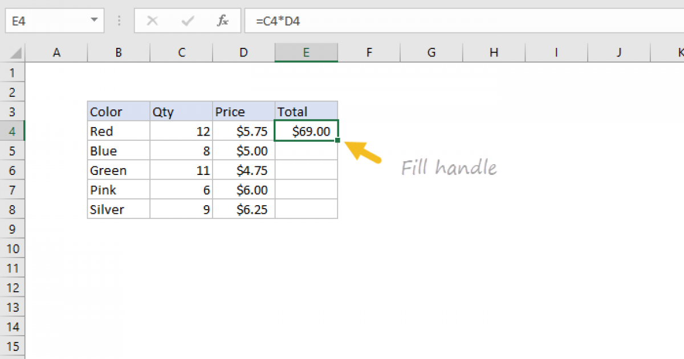Click the formula bar text =C4*D4

(x=278, y=21)
